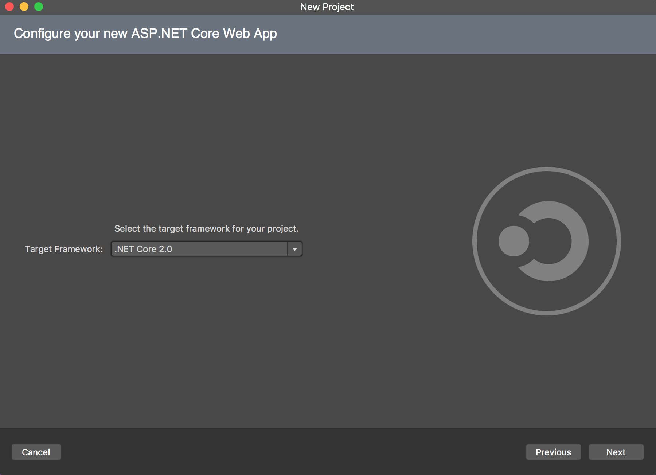
Task: Click the small solid dot in logo
Action: pos(514,241)
